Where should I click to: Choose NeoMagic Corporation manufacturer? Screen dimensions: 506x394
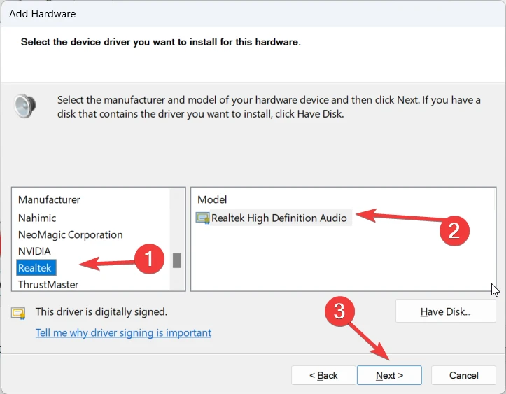tap(71, 234)
